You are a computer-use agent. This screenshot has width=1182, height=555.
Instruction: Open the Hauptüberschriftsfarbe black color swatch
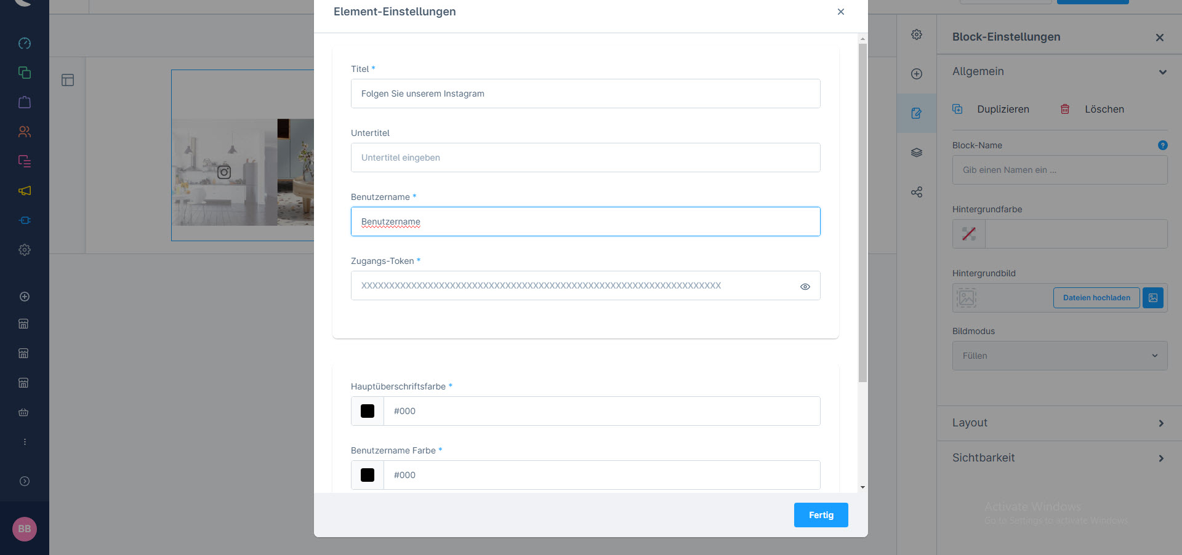click(368, 411)
